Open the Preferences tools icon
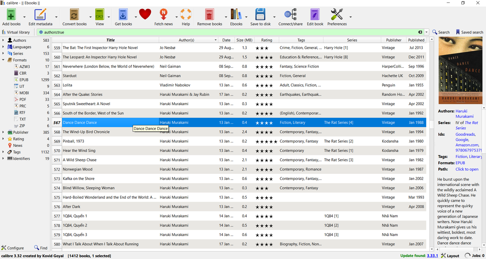The image size is (486, 259). [337, 15]
